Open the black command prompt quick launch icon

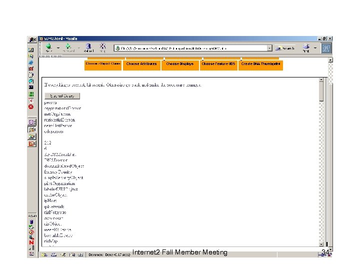(31, 87)
